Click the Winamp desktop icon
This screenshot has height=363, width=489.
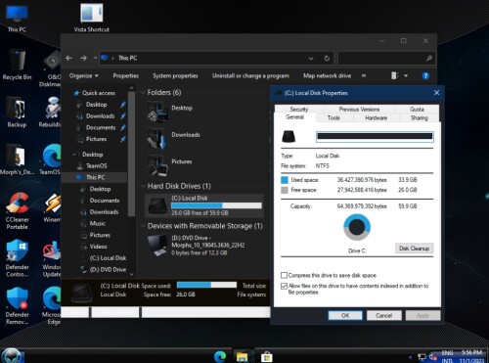[x=52, y=207]
